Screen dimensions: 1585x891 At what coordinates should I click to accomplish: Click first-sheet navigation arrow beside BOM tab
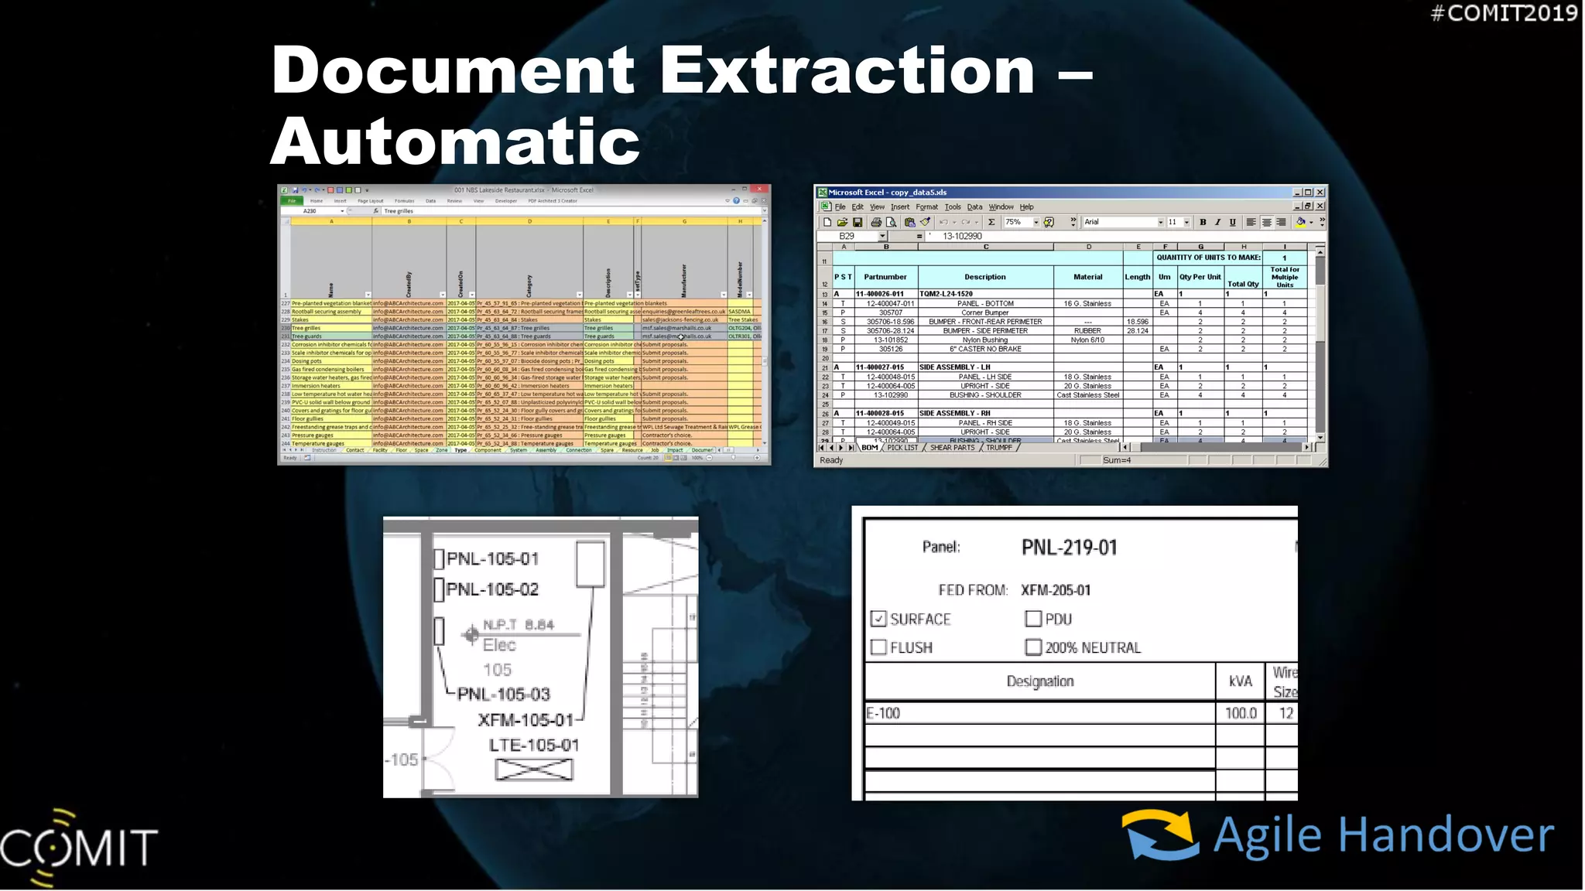tap(822, 448)
